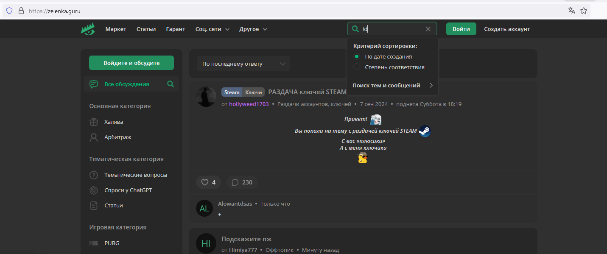The height and width of the screenshot is (254, 607).
Task: Click the Steam prefix tag
Action: [x=232, y=92]
